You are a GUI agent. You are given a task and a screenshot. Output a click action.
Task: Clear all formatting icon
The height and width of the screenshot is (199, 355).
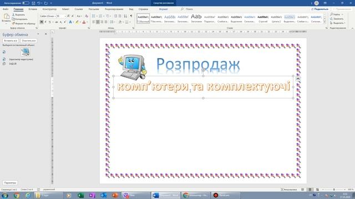click(x=87, y=16)
